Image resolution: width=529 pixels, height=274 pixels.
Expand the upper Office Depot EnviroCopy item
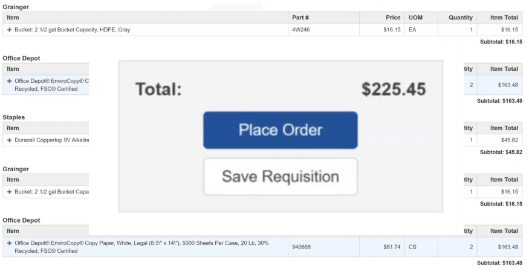click(8, 81)
